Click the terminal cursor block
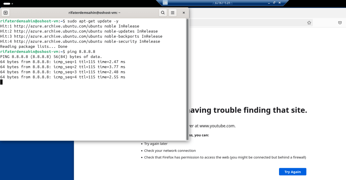Viewport: 346px width, 180px height. tap(1, 82)
